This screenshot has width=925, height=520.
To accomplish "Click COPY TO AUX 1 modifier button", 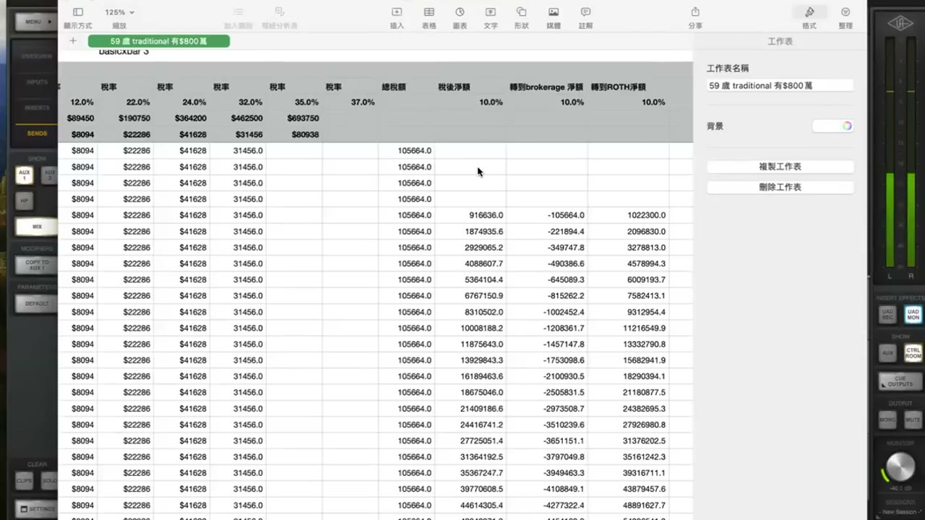I will click(x=37, y=265).
